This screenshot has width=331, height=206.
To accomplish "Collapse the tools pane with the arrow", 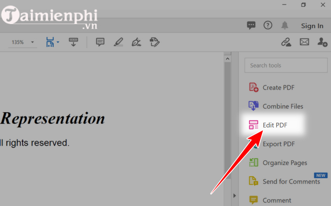I will coord(234,196).
